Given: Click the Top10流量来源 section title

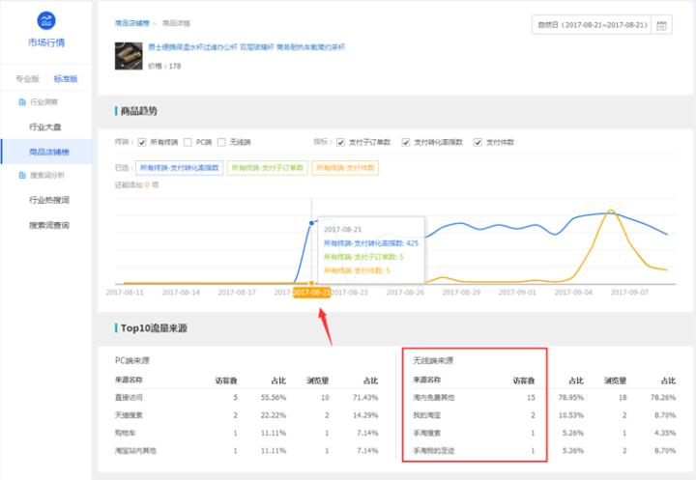Looking at the screenshot, I should (154, 328).
